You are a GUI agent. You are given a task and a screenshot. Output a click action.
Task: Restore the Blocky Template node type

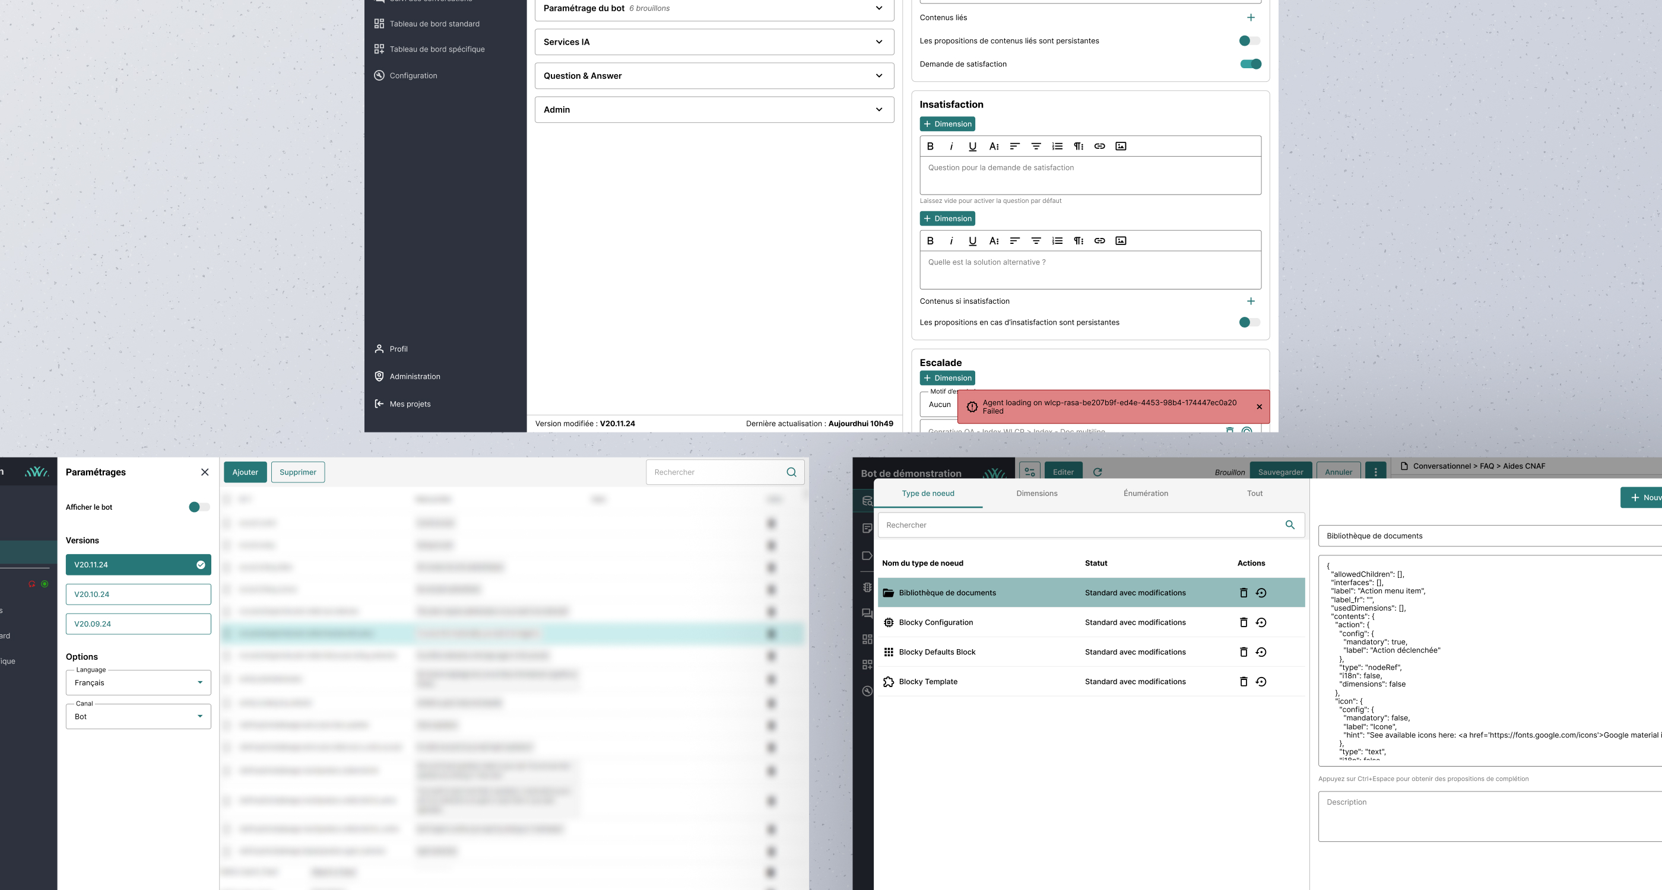[1261, 682]
